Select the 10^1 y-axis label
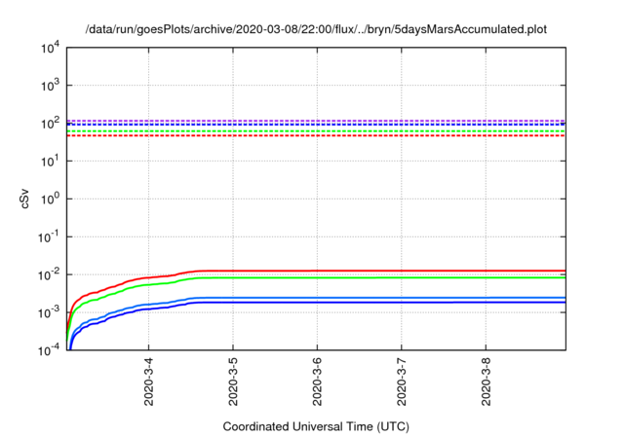Screen dimensions: 624x436 point(51,162)
